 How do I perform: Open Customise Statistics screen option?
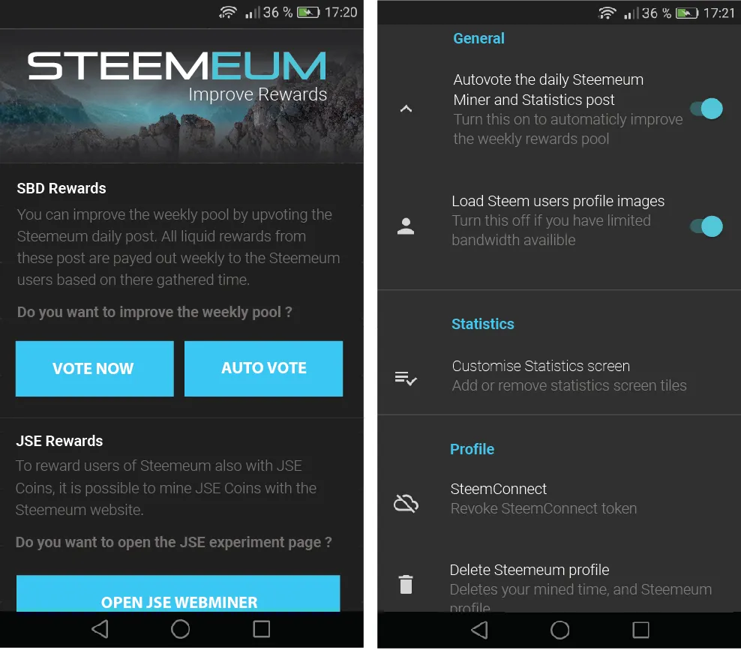(559, 376)
